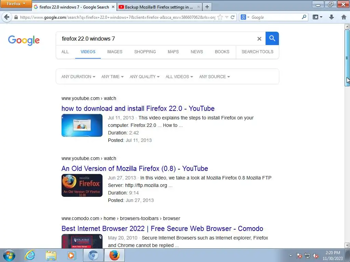
Task: Launch Internet Explorer from the taskbar
Action: click(x=30, y=256)
